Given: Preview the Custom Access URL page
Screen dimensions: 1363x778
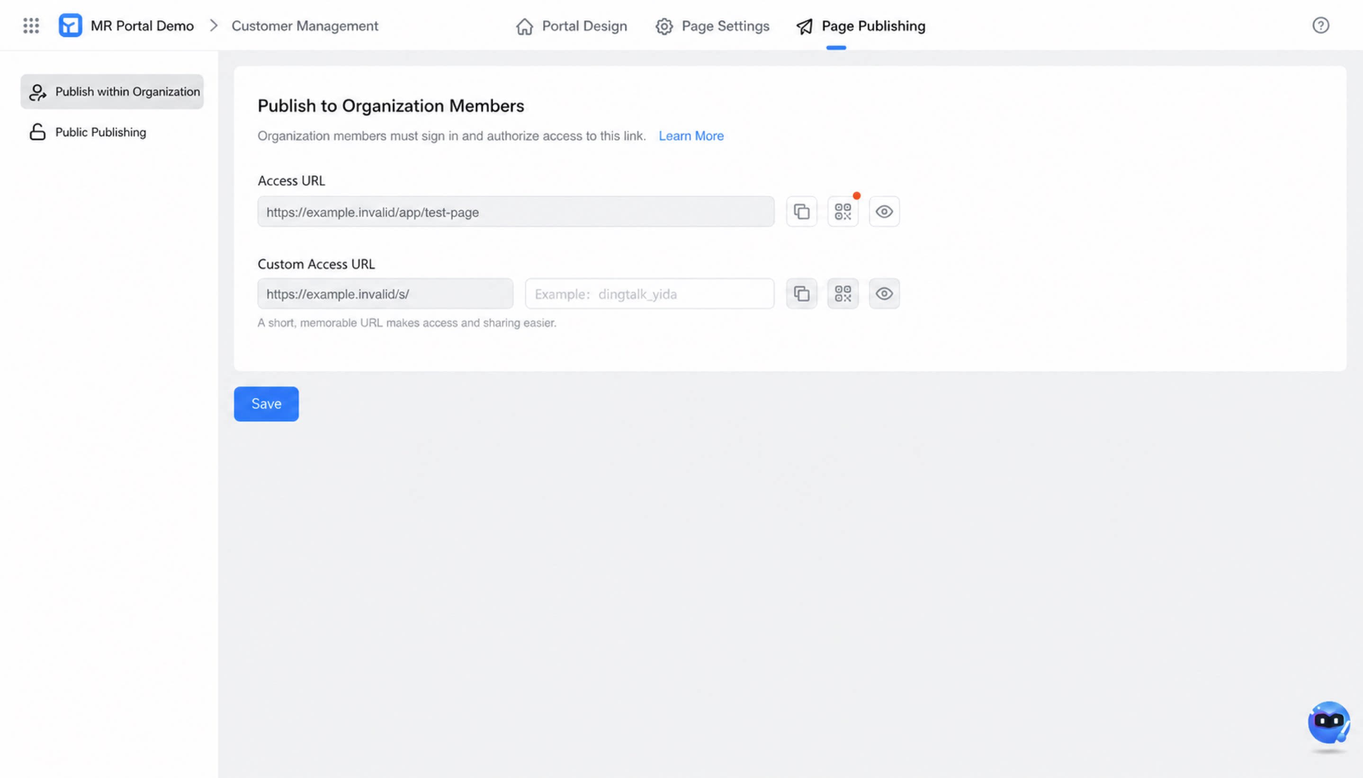Looking at the screenshot, I should pyautogui.click(x=884, y=293).
